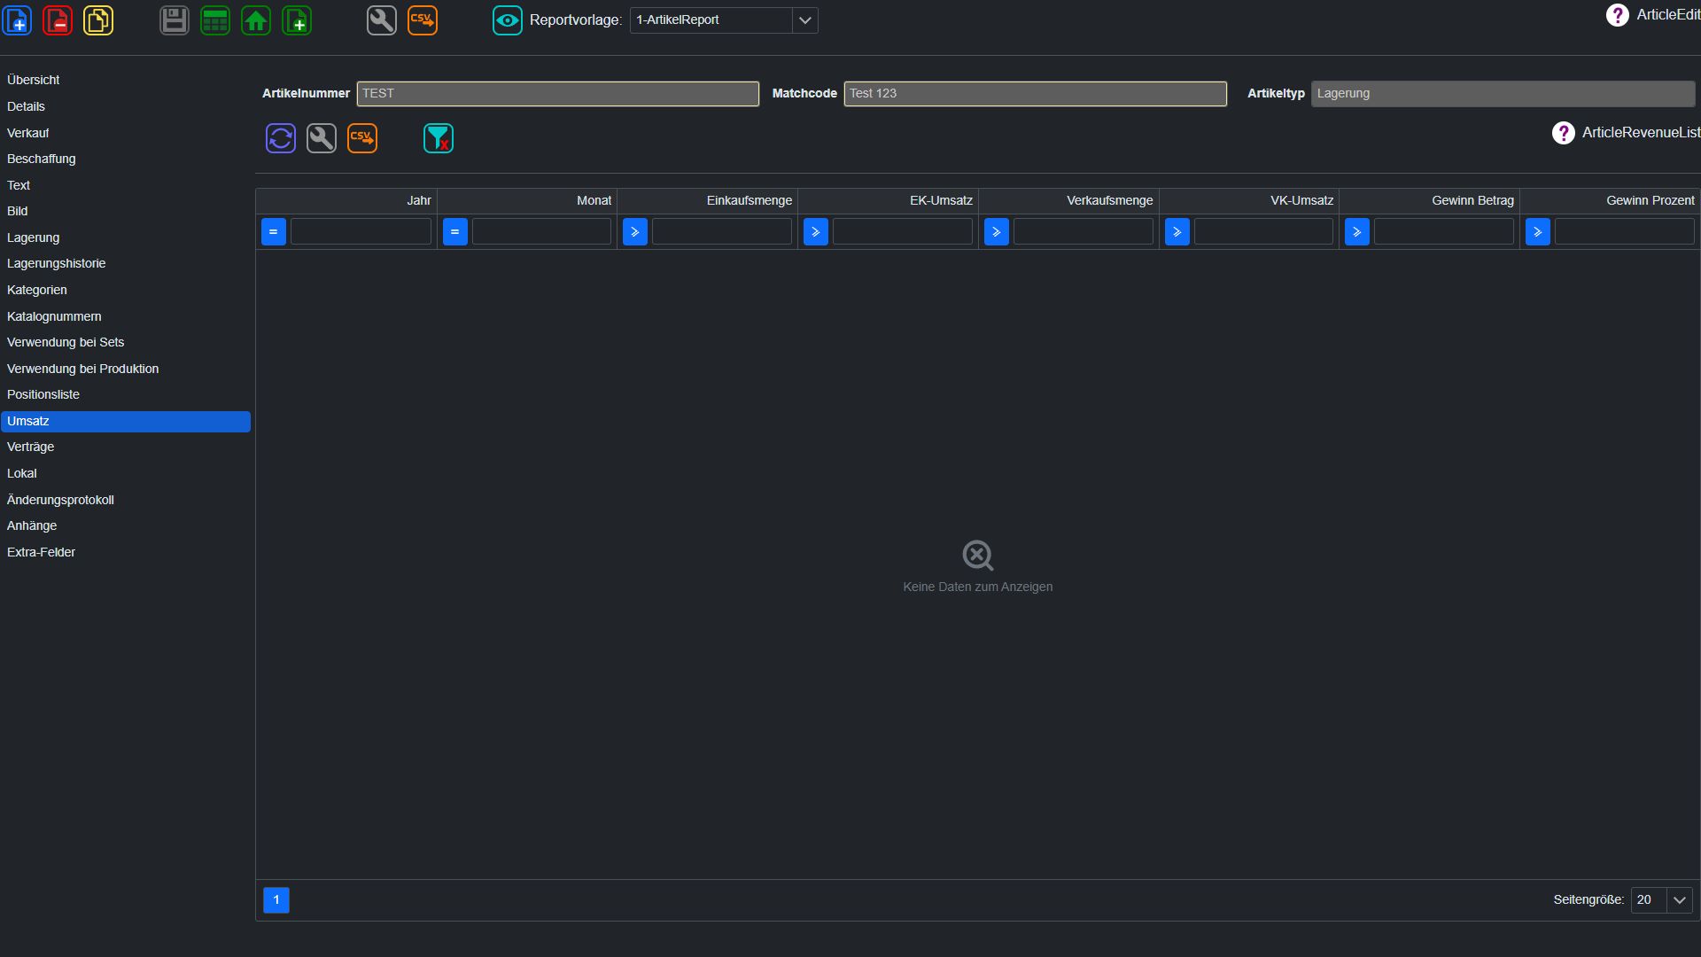
Task: Open the Reportvorlage dropdown arrow
Action: (804, 20)
